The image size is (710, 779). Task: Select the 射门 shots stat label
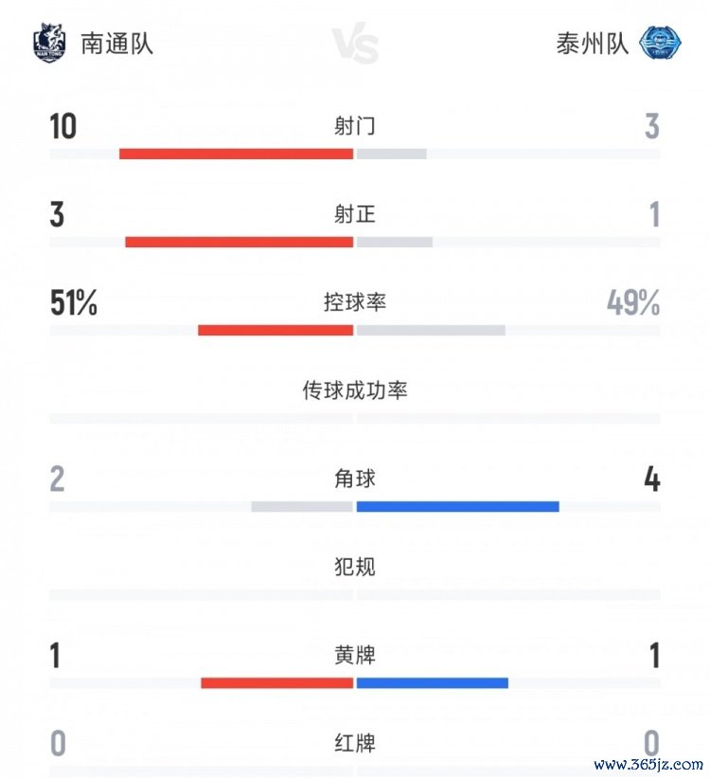pyautogui.click(x=355, y=126)
